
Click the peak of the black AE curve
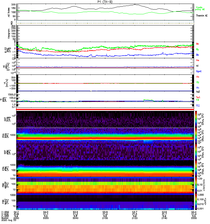(x=135, y=4)
